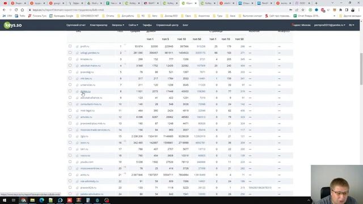Click external-link icon beside youdo.com
Image resolution: width=363 pixels, height=204 pixels.
77,162
